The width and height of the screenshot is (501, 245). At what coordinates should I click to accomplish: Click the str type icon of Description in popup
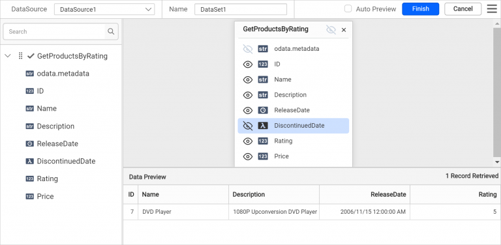click(263, 94)
